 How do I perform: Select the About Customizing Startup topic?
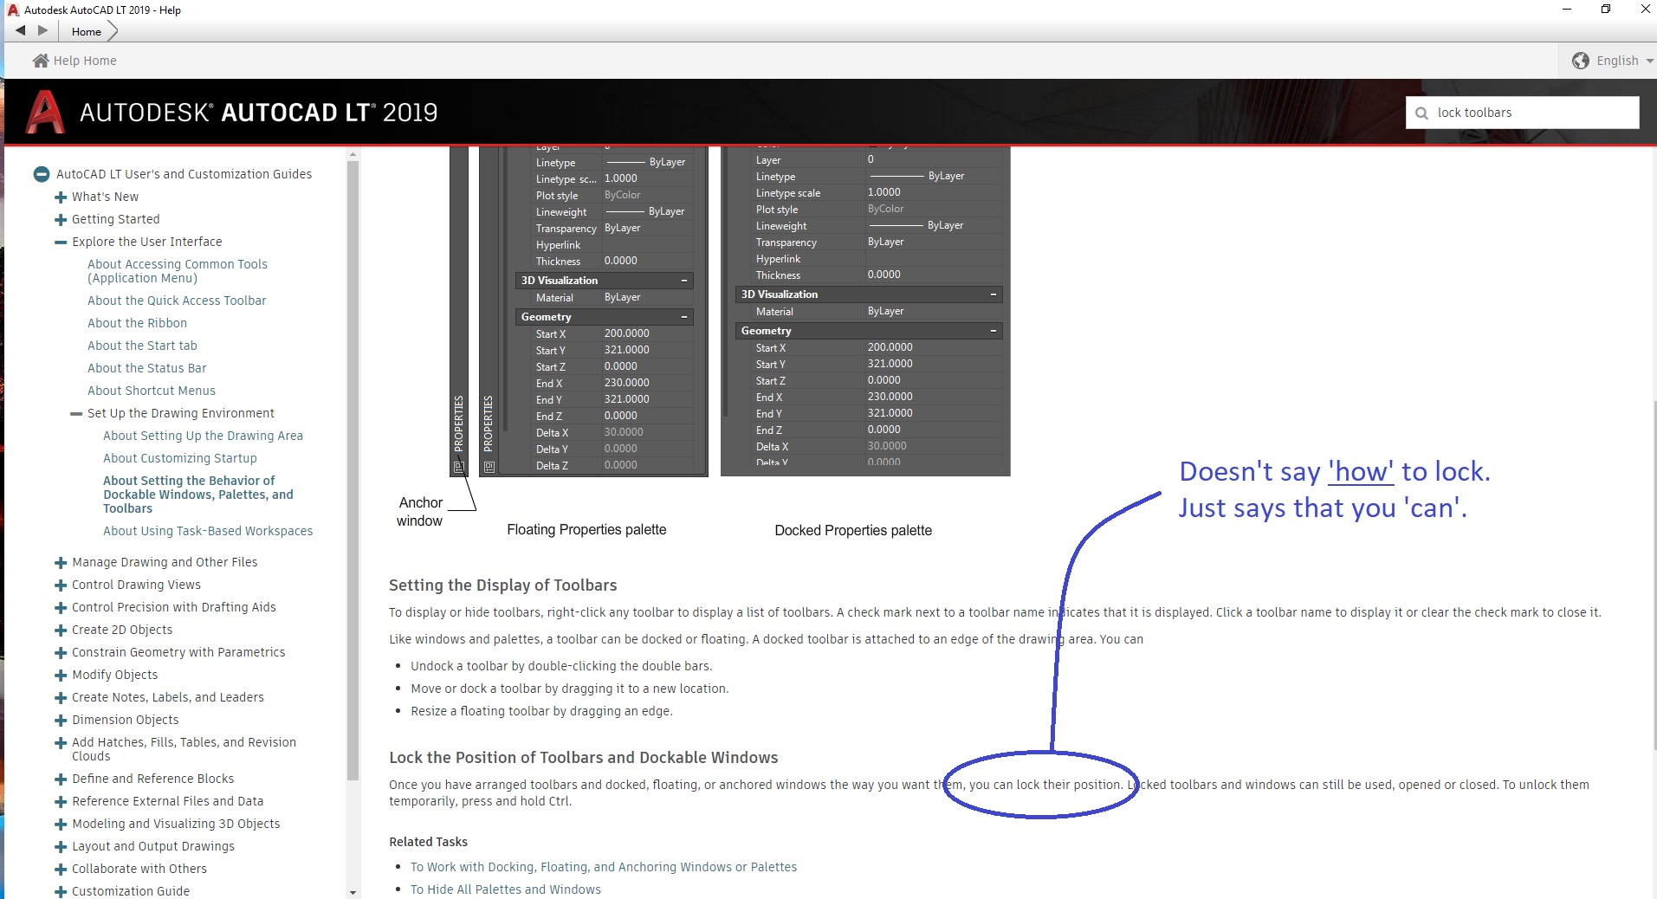(179, 458)
